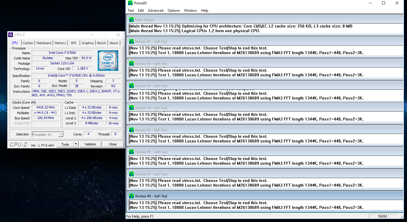Click the Cores count value 4
This screenshot has width=407, height=222.
pos(88,134)
